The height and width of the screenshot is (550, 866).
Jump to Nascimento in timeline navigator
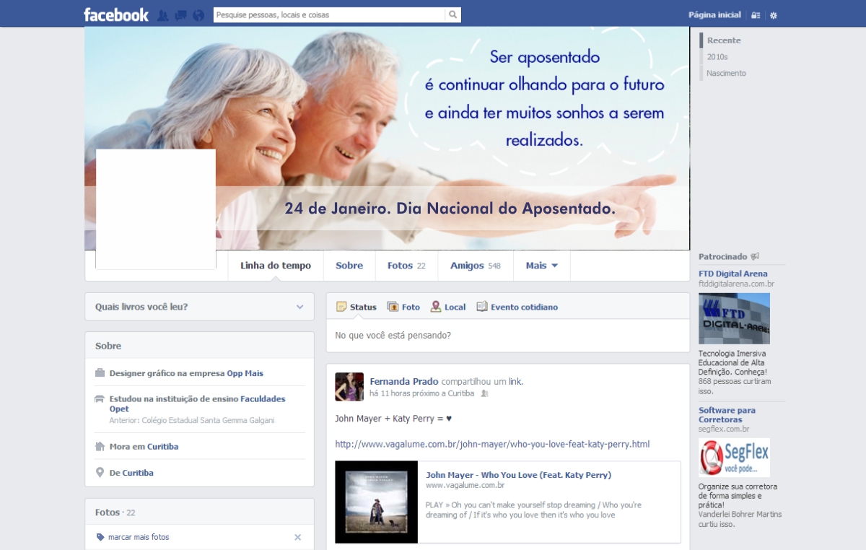(726, 73)
